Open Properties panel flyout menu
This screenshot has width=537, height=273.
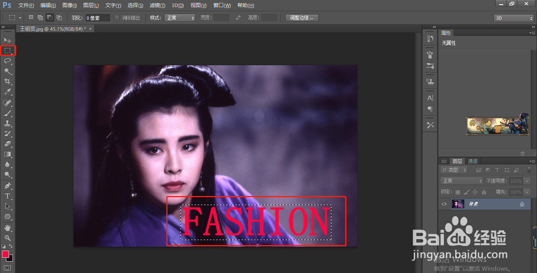[x=532, y=33]
